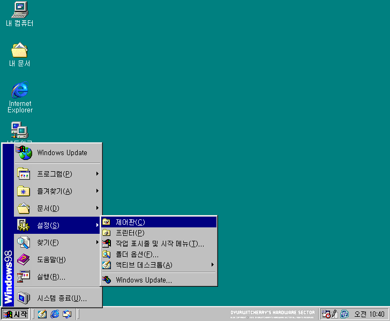Image resolution: width=390 pixels, height=321 pixels.
Task: Click the task scheduler tray icon
Action: coord(326,314)
